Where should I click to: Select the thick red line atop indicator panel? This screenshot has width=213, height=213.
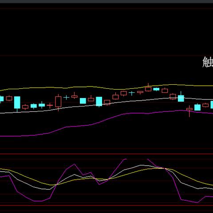(106, 154)
